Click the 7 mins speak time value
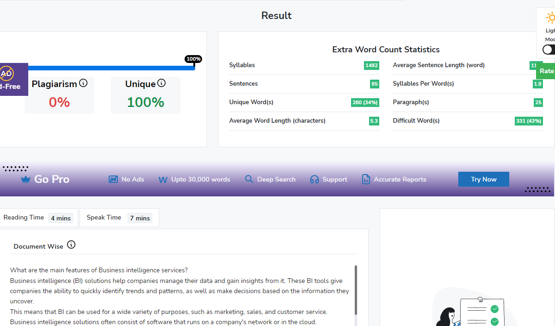 click(x=140, y=218)
